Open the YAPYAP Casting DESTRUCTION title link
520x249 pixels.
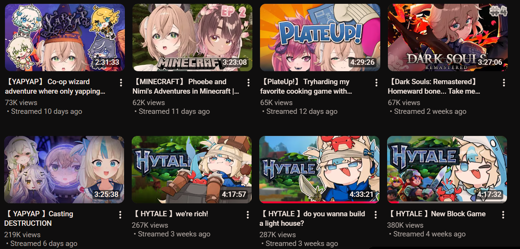(39, 219)
